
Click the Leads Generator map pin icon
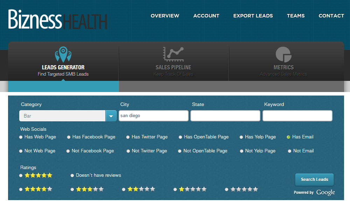63,54
